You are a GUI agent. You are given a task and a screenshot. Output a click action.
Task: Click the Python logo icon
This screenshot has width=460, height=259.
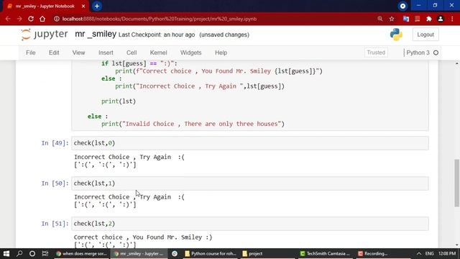[396, 35]
